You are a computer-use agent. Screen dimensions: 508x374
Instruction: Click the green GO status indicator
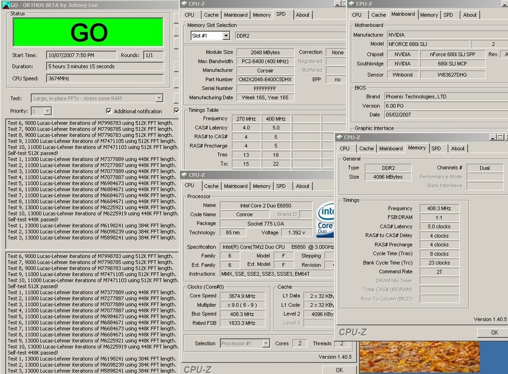click(88, 32)
